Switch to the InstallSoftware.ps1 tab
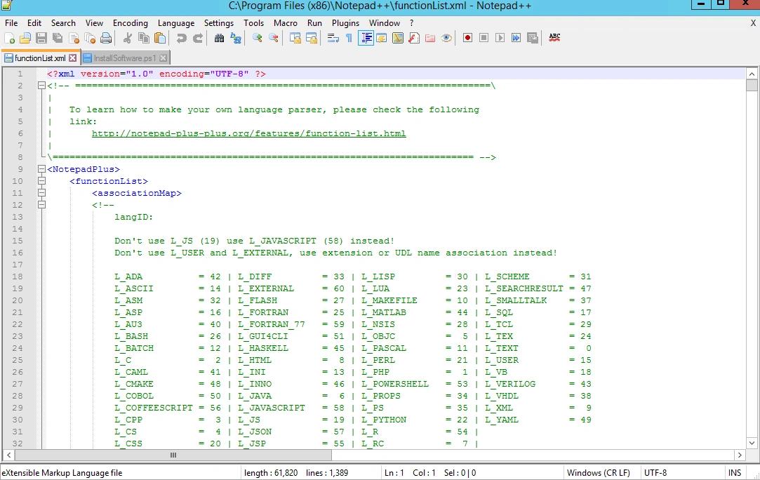760x480 pixels. click(125, 58)
